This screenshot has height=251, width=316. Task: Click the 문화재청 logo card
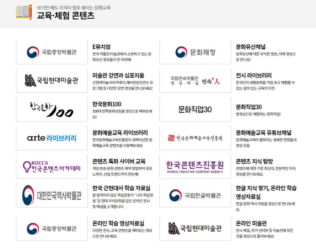point(195,52)
